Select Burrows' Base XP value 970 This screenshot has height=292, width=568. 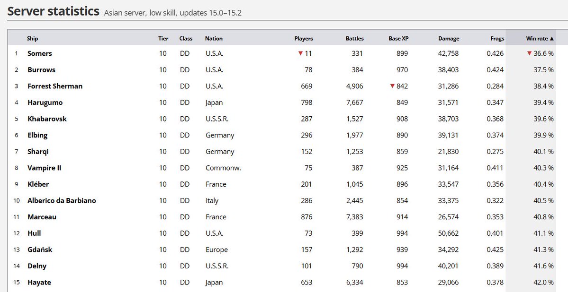coord(402,70)
